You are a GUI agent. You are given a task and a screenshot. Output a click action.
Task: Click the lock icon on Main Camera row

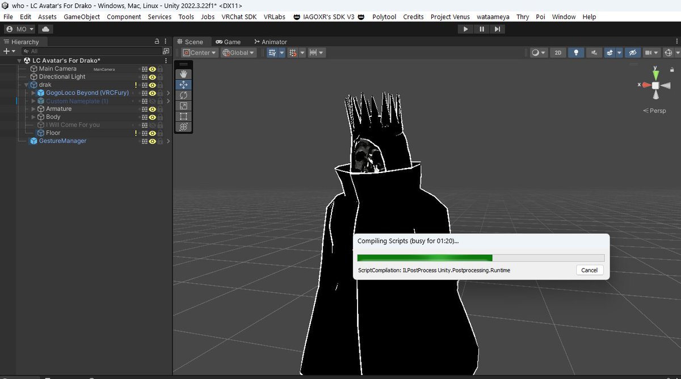(x=161, y=69)
